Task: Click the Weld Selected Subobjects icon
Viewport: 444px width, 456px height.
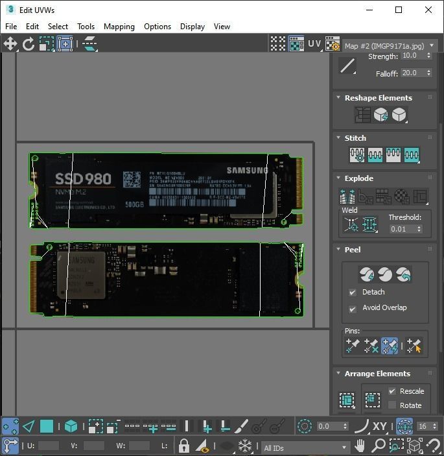Action: (x=369, y=224)
